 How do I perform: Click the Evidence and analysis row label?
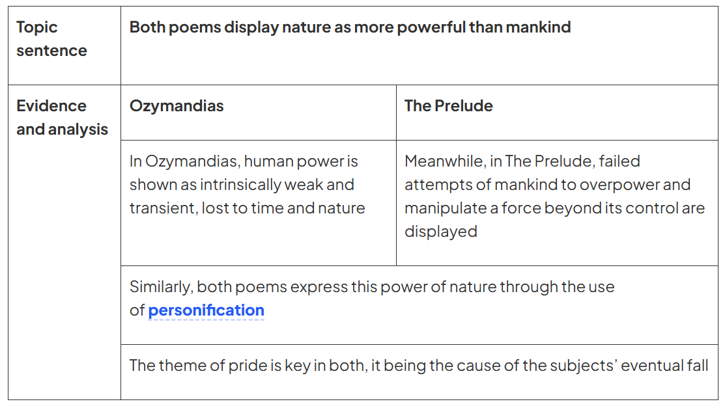pos(62,117)
